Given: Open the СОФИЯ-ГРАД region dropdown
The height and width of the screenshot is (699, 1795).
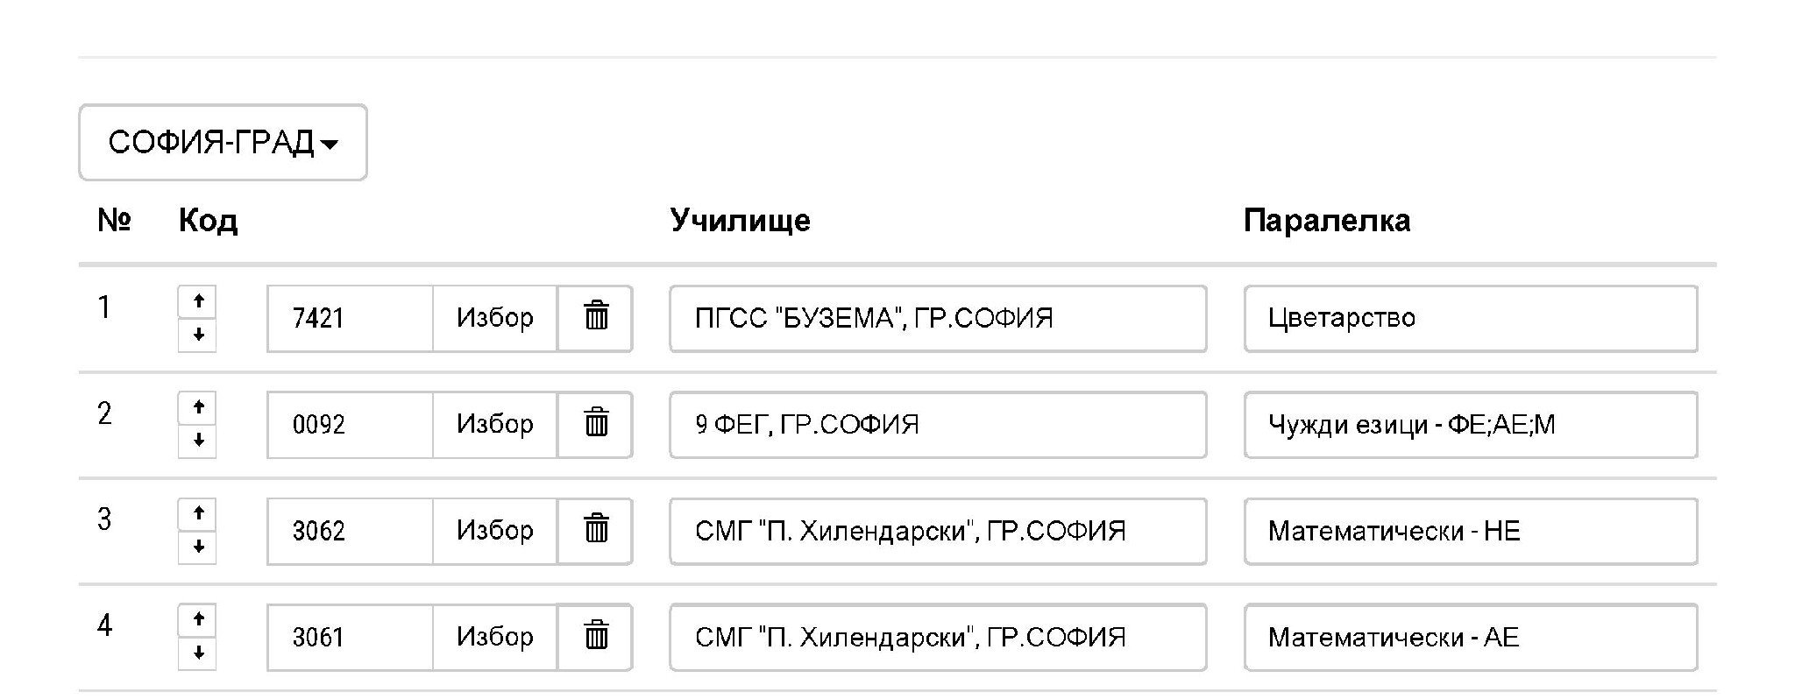Looking at the screenshot, I should pos(223,143).
